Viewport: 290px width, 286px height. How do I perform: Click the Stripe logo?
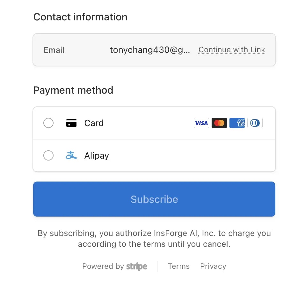click(x=137, y=266)
